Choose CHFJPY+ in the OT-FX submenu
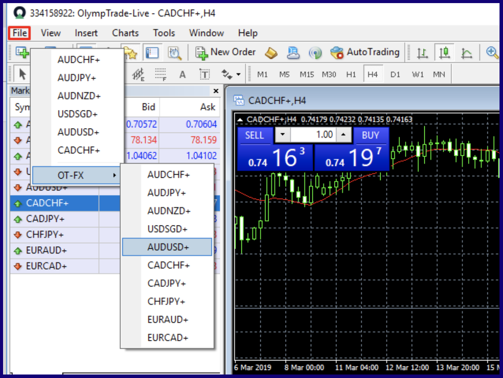Screen dimensions: 503x378 (167, 301)
